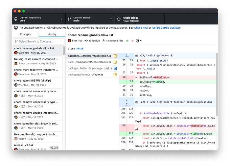Select the chore(compiler-sfc): break in swi... commit
Screen dimensions: 230x166
[x=37, y=126]
